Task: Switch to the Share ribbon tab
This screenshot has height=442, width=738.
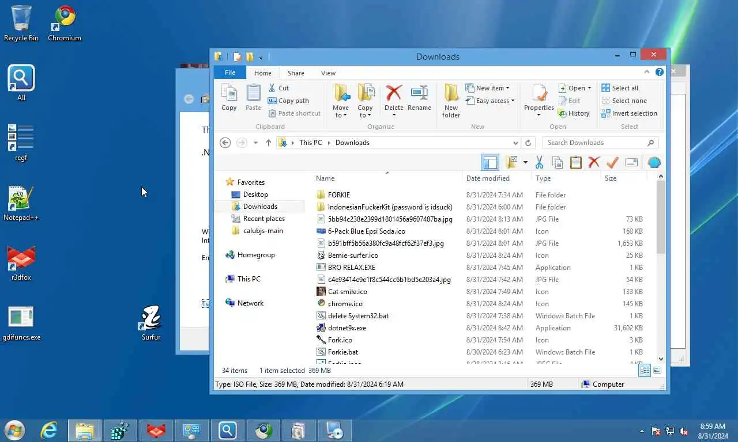Action: 296,73
